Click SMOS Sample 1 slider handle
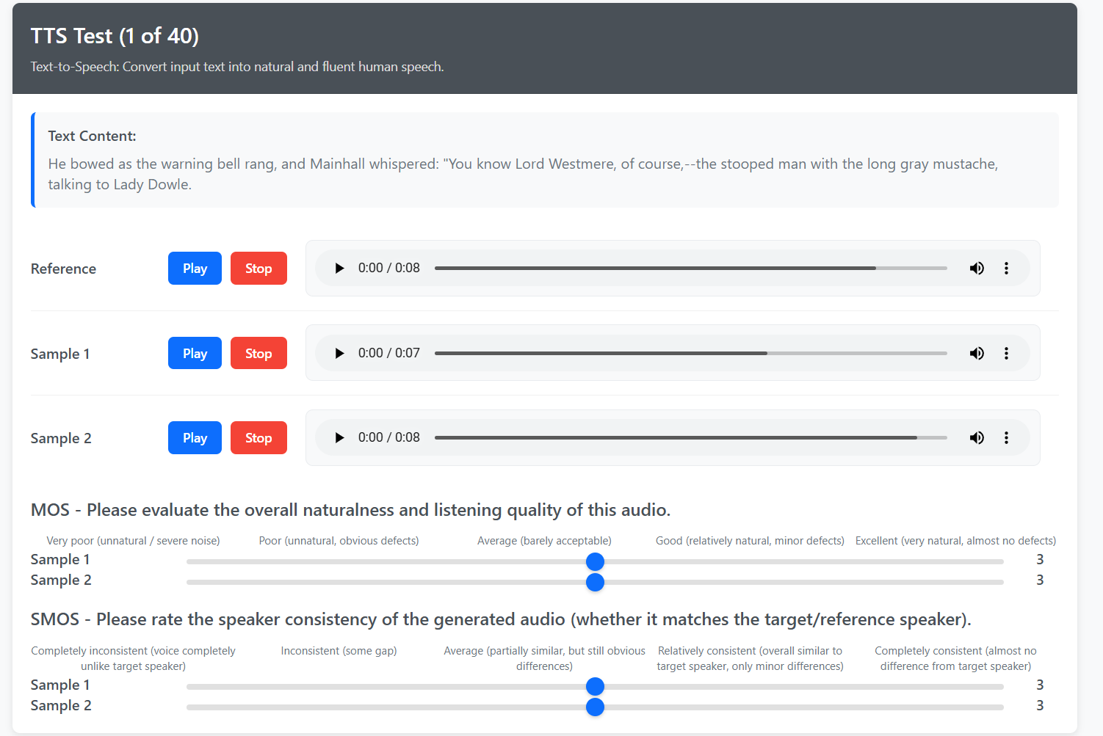The height and width of the screenshot is (736, 1103). click(595, 687)
